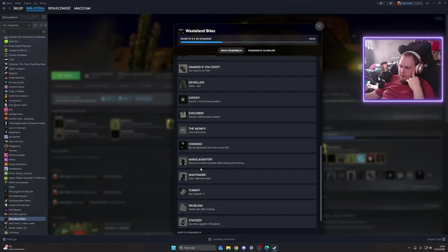448x252 pixels.
Task: Open Znajomi i czat panel
Action: [x=435, y=239]
